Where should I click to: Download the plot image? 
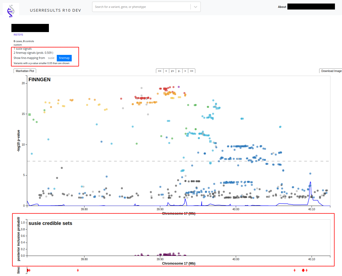(x=331, y=71)
